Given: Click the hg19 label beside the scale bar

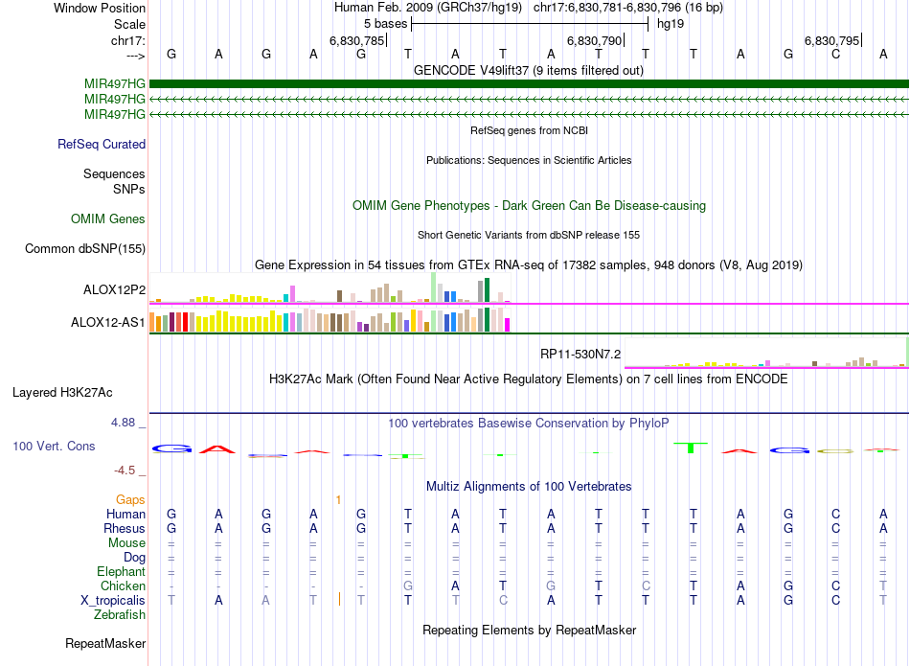Looking at the screenshot, I should pos(671,24).
